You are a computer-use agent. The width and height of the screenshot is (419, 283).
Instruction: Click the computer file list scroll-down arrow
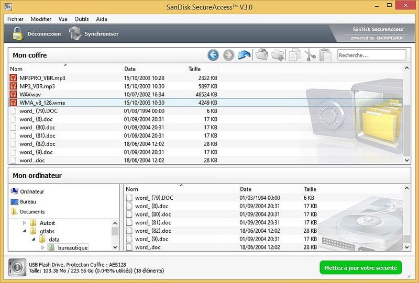coord(407,247)
